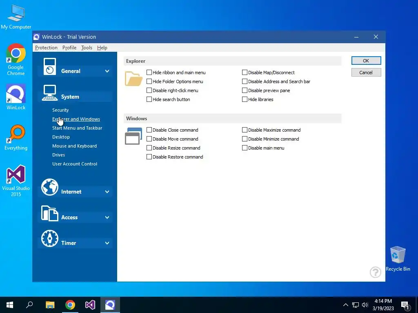Expand General section chevron
Image resolution: width=418 pixels, height=313 pixels.
107,71
